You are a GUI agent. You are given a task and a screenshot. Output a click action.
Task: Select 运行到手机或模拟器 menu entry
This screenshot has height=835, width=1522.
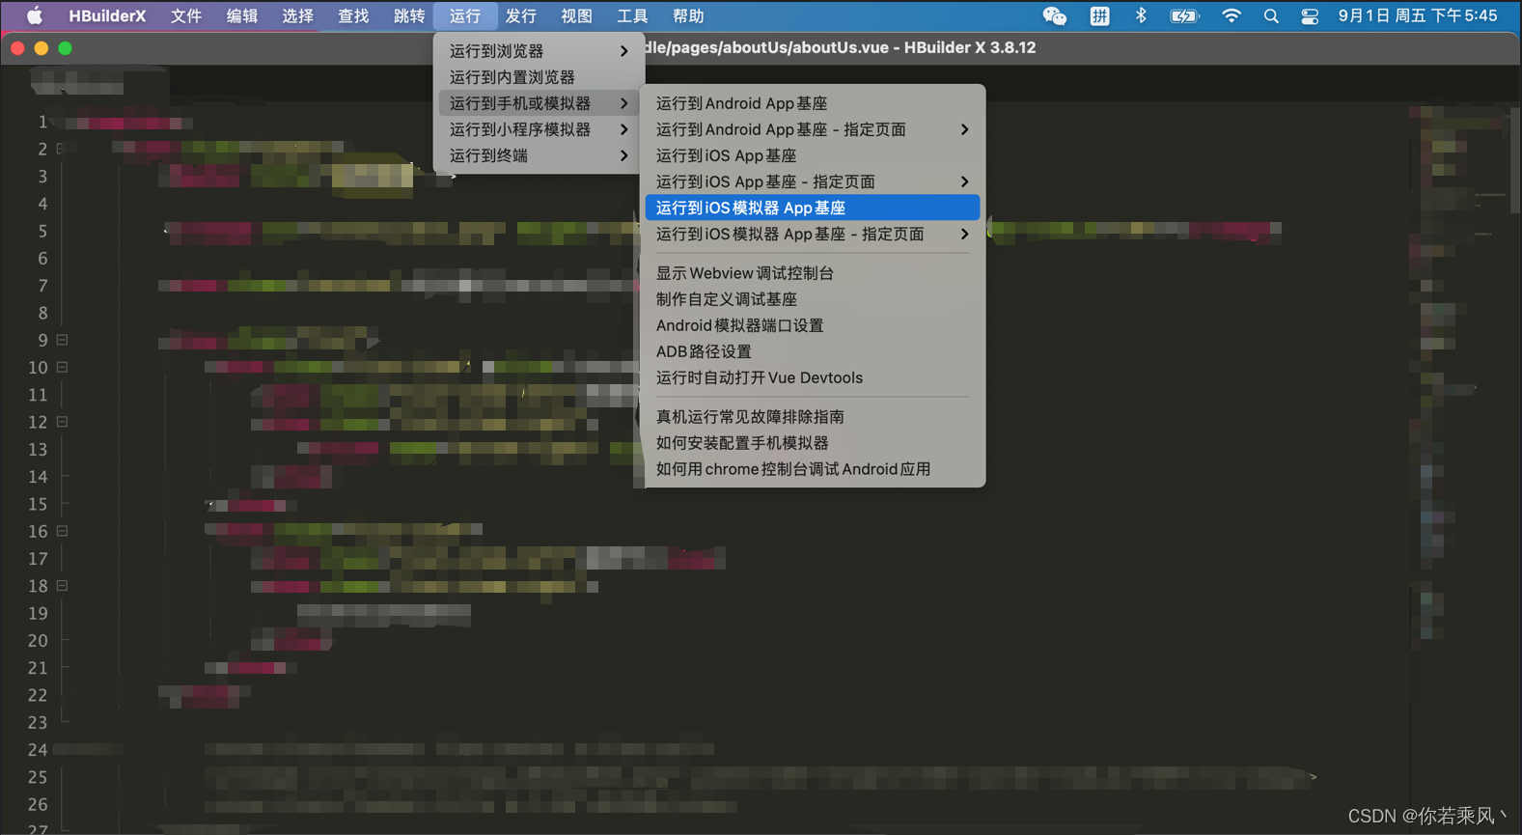click(539, 102)
